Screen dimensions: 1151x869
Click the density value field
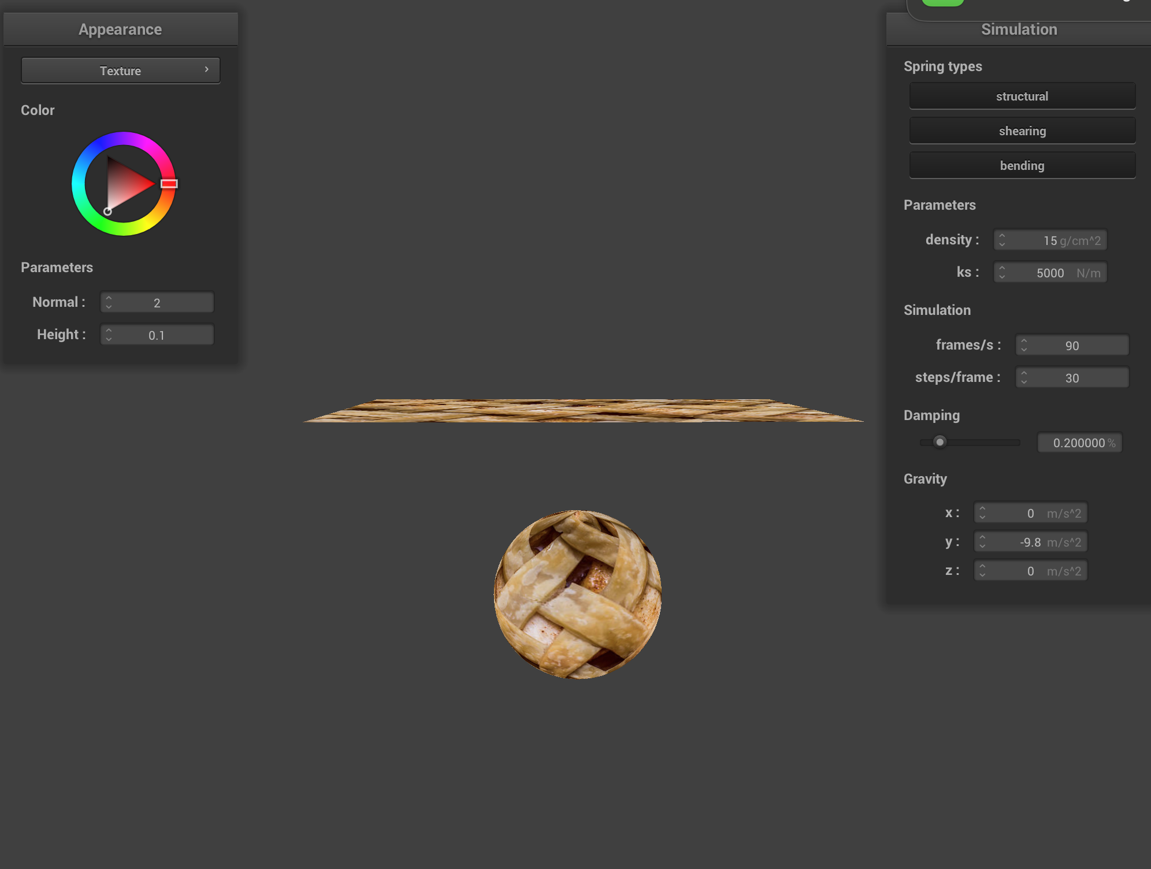click(x=1050, y=240)
